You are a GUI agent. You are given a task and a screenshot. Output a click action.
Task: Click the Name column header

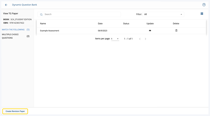point(43,24)
